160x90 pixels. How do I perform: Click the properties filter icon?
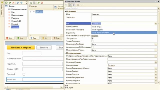pos(74,5)
